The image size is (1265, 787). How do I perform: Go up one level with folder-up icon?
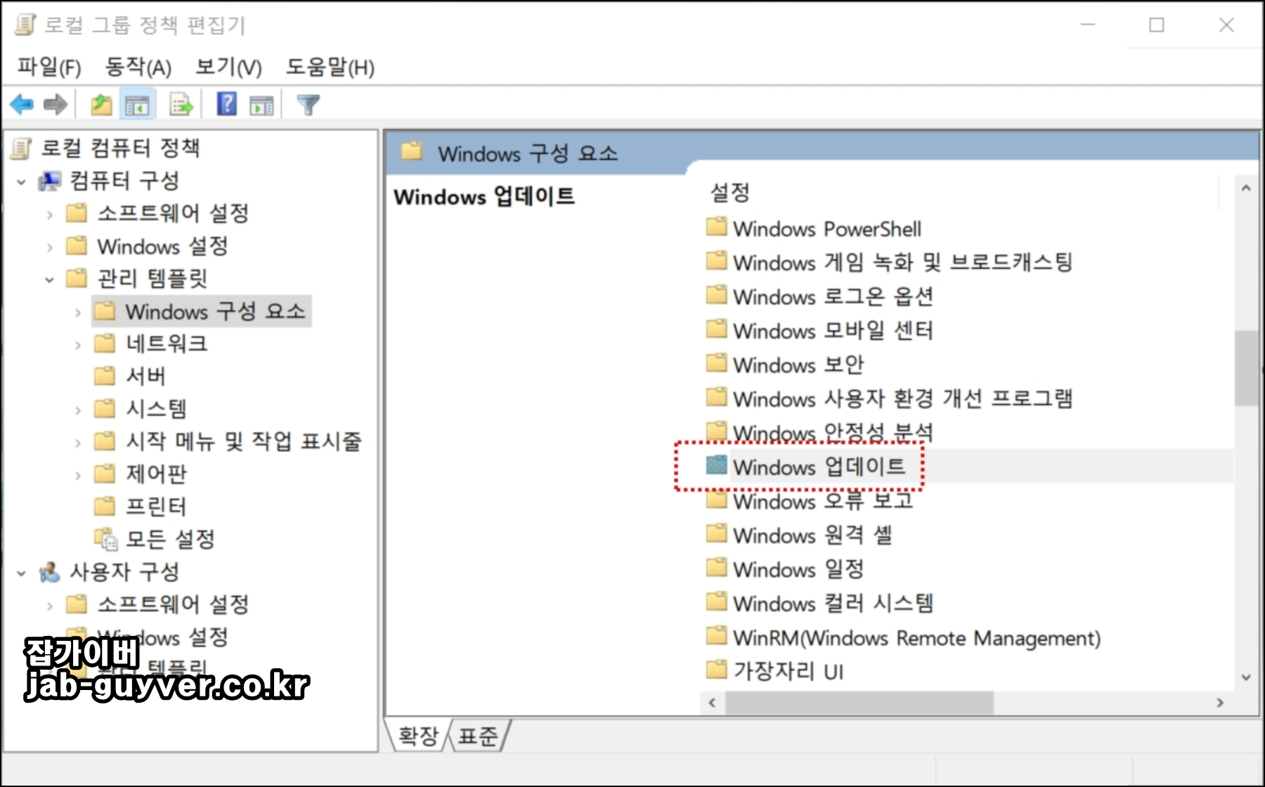(102, 105)
